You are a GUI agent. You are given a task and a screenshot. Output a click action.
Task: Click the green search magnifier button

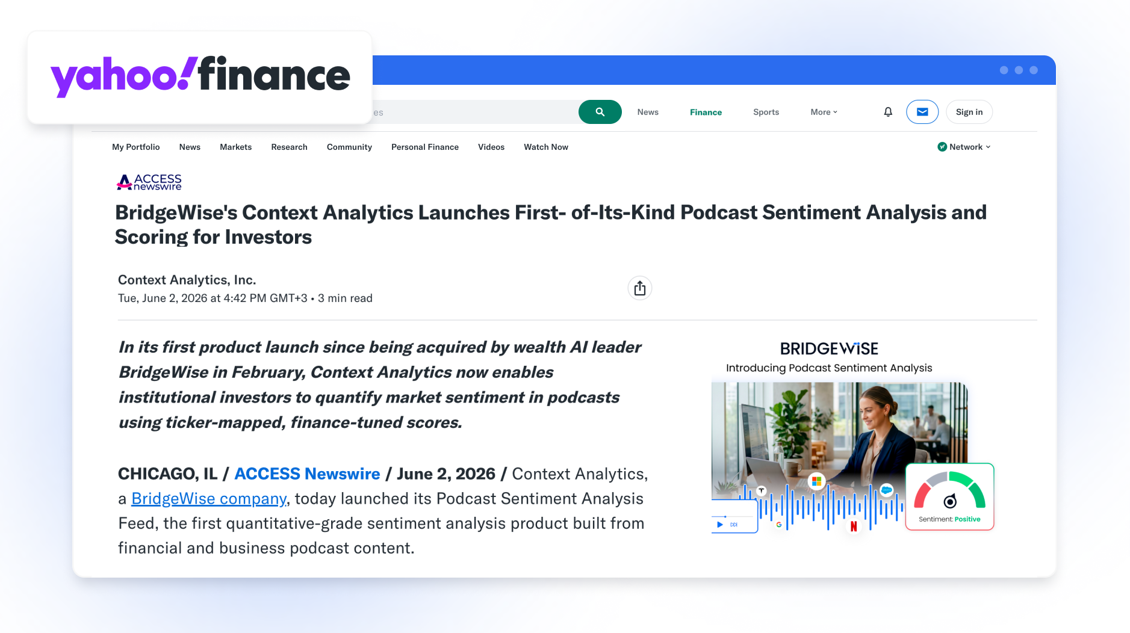coord(600,112)
